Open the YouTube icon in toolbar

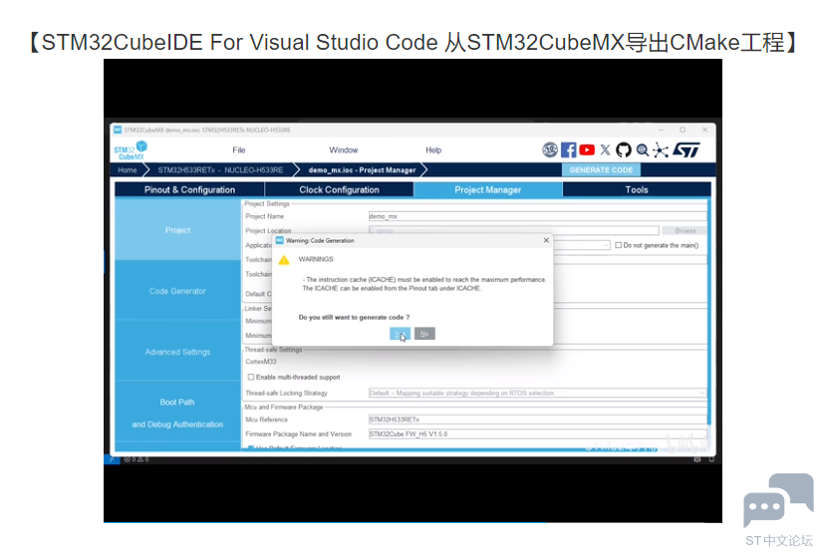click(587, 150)
